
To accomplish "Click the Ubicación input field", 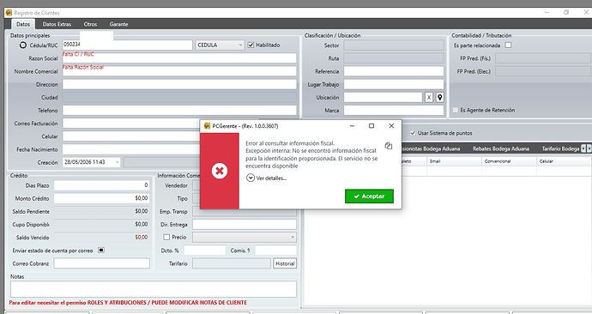I will 383,97.
